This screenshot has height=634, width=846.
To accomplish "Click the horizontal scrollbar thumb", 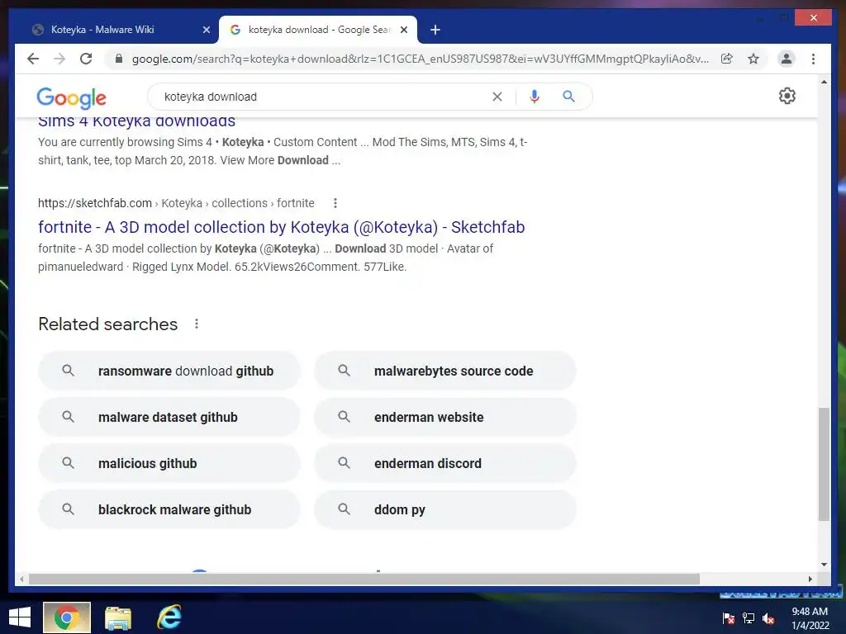I will pyautogui.click(x=364, y=579).
